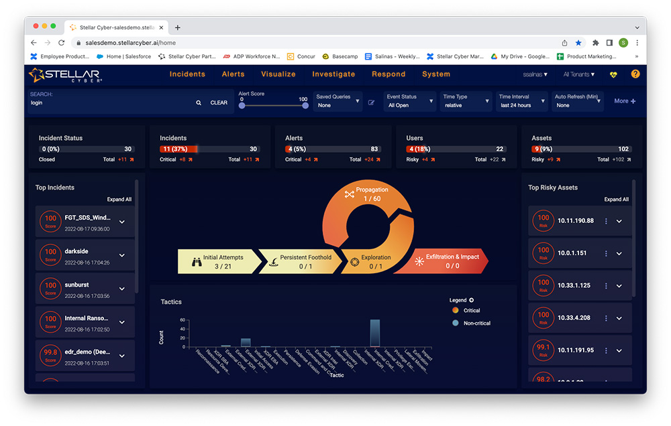
Task: Open the Time Interval dropdown
Action: pyautogui.click(x=522, y=101)
